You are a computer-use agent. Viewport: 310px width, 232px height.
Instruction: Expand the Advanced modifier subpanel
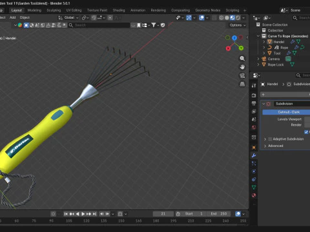(x=265, y=146)
